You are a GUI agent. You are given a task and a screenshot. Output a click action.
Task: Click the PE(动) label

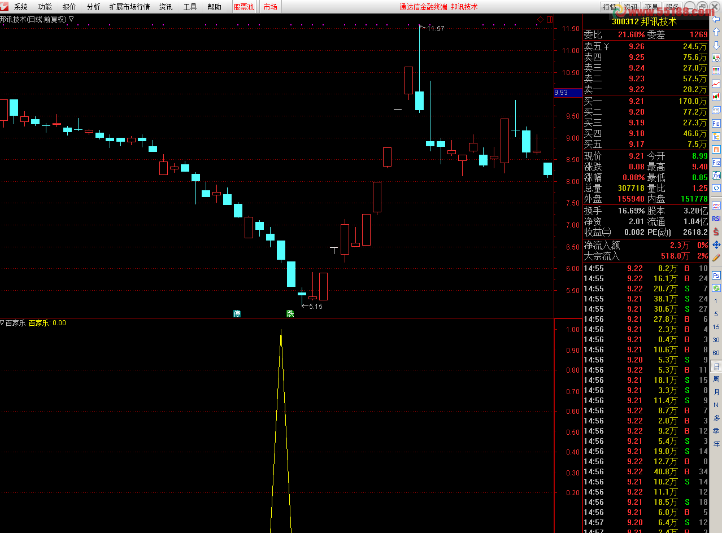click(659, 232)
